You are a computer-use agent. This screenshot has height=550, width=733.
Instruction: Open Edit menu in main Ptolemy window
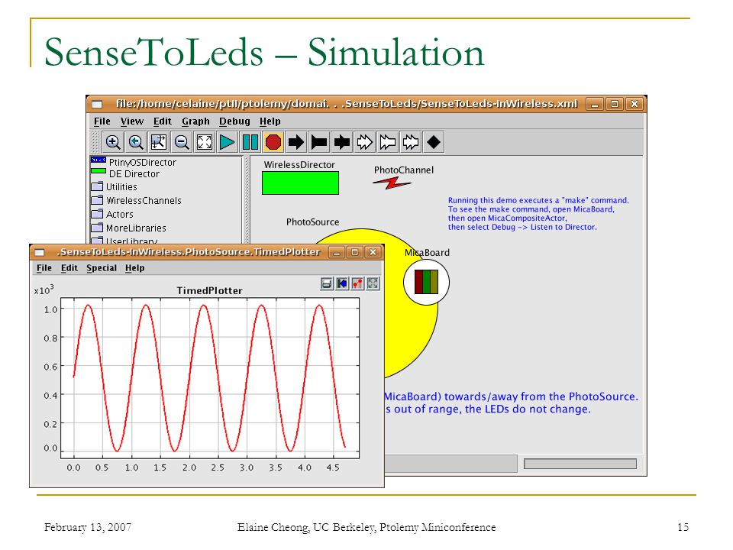[162, 121]
